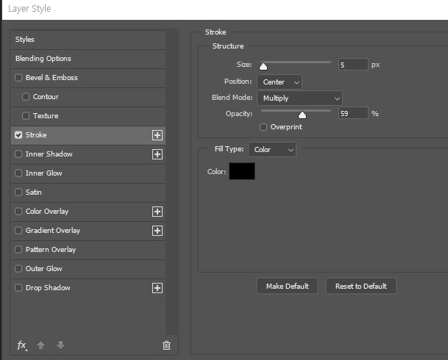Enable Outer Glow checkbox
This screenshot has height=360, width=448.
(x=18, y=269)
